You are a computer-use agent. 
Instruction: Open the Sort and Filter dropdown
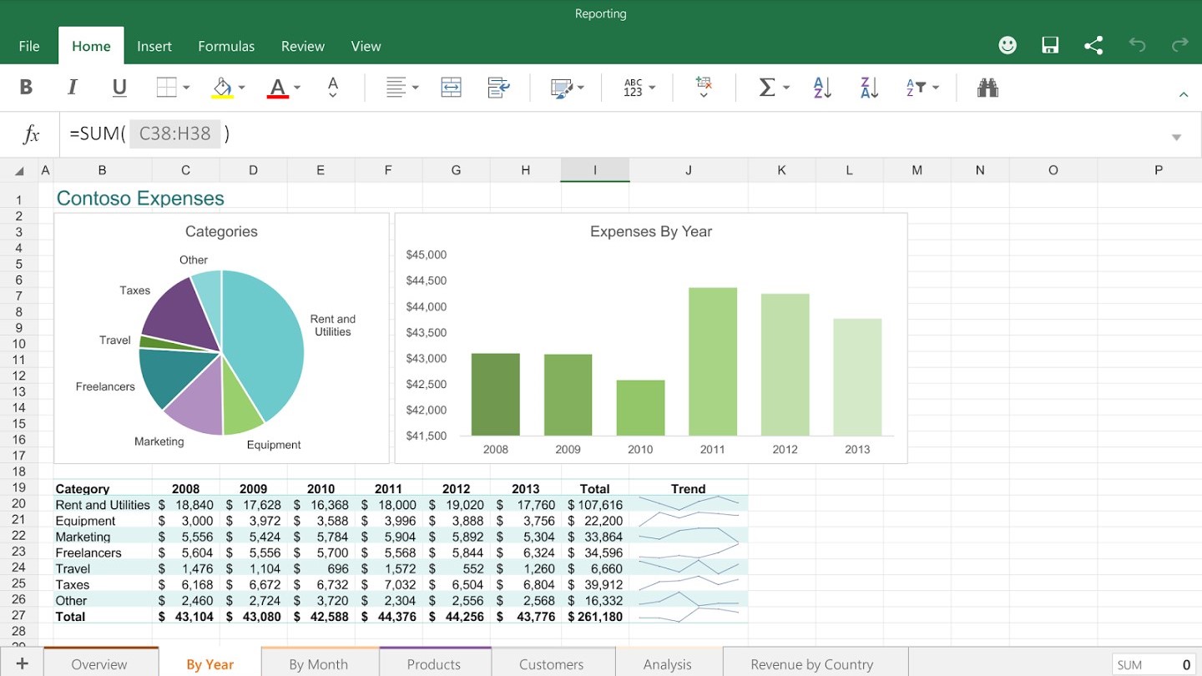click(x=918, y=87)
